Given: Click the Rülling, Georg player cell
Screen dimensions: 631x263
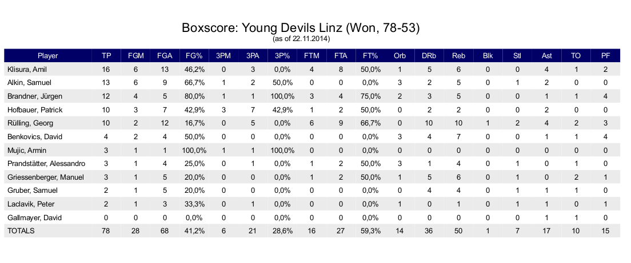Looking at the screenshot, I should (30, 123).
